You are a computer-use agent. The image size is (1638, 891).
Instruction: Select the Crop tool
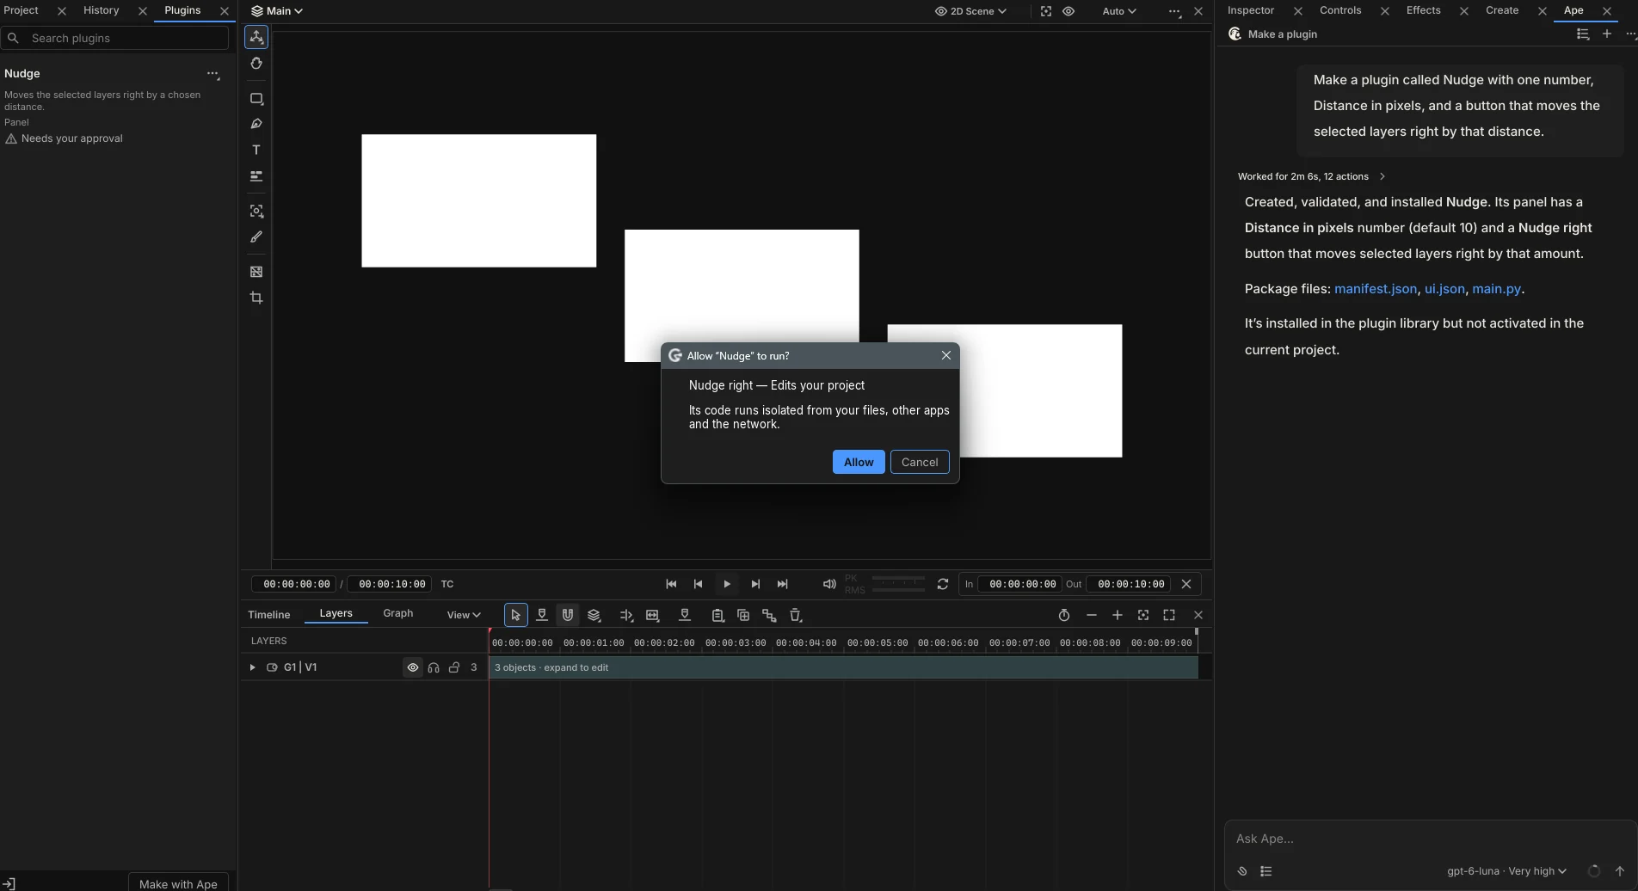(256, 298)
